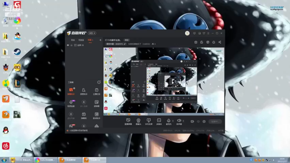Image resolution: width=290 pixels, height=163 pixels.
Task: Open the skin shirt icon in title bar
Action: (204, 33)
